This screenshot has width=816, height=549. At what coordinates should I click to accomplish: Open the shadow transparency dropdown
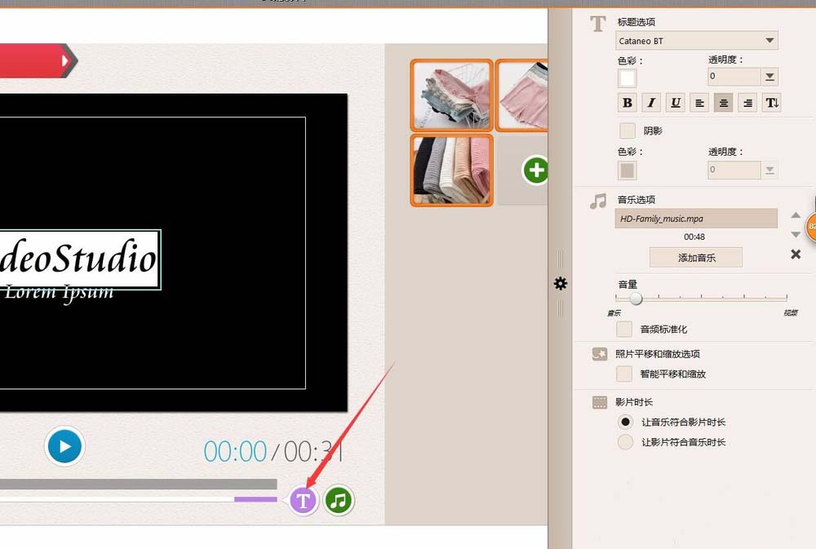[x=769, y=170]
